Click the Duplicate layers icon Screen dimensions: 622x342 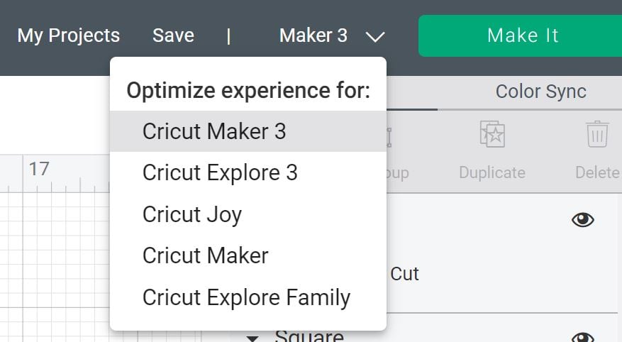[x=492, y=134]
